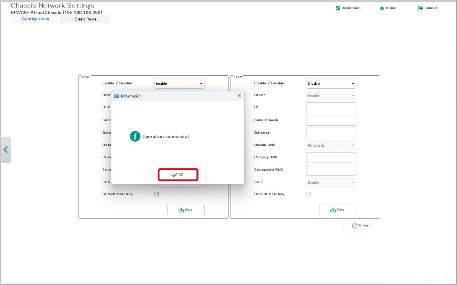The height and width of the screenshot is (285, 457).
Task: Click the Home house icon
Action: click(382, 8)
